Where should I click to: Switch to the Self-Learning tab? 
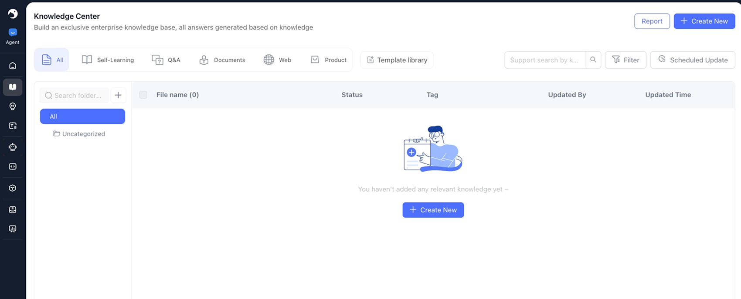tap(108, 60)
